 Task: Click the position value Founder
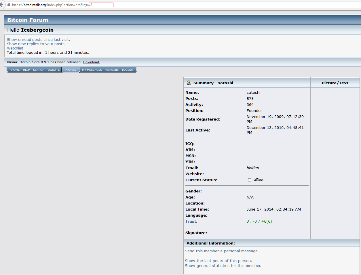pos(254,111)
